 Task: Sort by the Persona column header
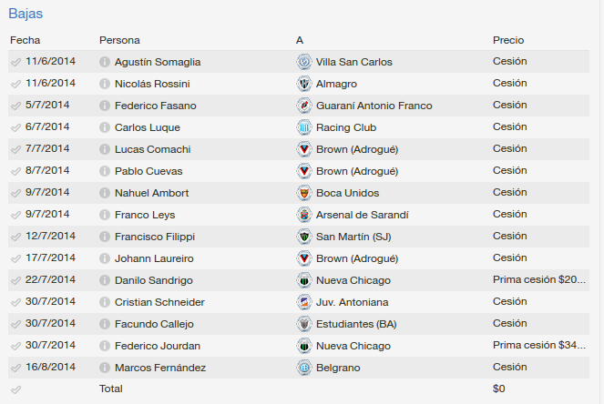(119, 40)
